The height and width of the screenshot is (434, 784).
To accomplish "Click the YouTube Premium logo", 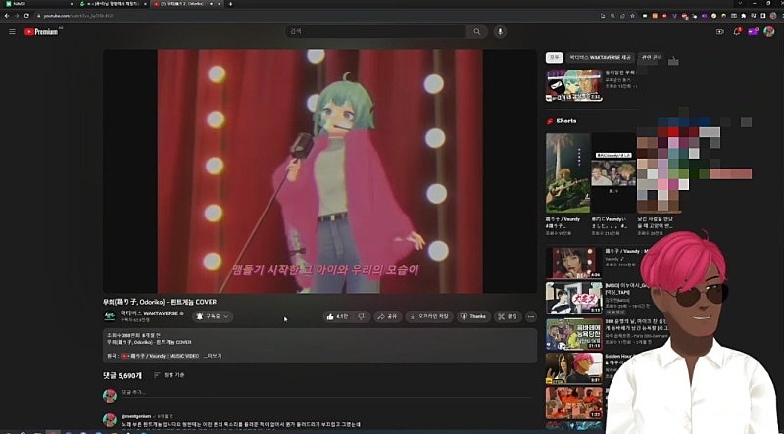I will 41,32.
